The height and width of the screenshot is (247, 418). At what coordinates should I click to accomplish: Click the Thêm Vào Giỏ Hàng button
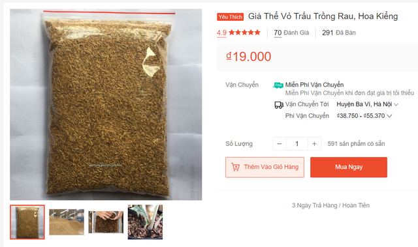265,167
